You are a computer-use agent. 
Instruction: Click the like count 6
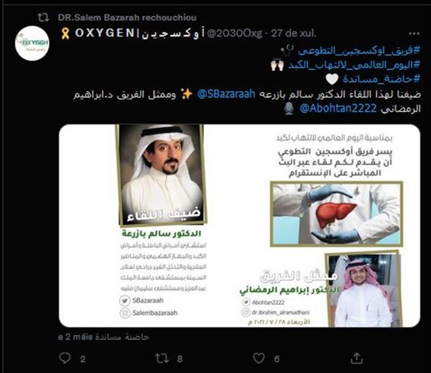[x=277, y=359]
